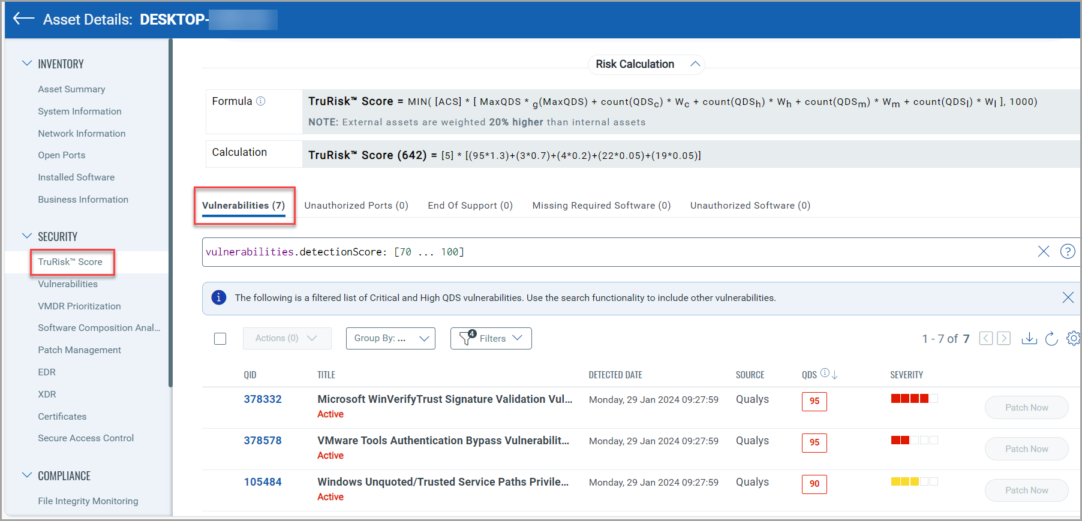Dismiss the filtered list info banner
The height and width of the screenshot is (521, 1082).
[1068, 297]
